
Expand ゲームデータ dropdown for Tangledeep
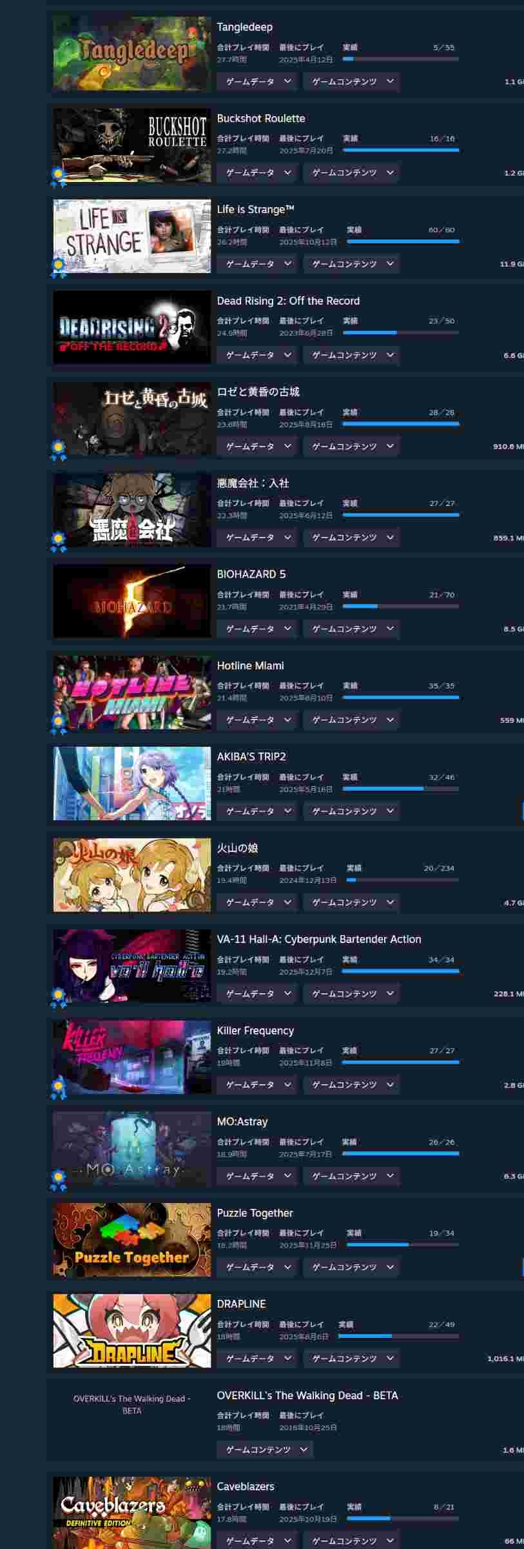257,81
